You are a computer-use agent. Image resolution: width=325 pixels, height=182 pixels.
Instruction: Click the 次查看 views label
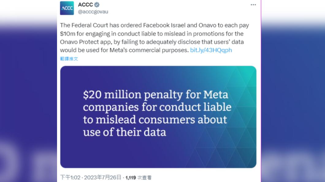tap(144, 177)
